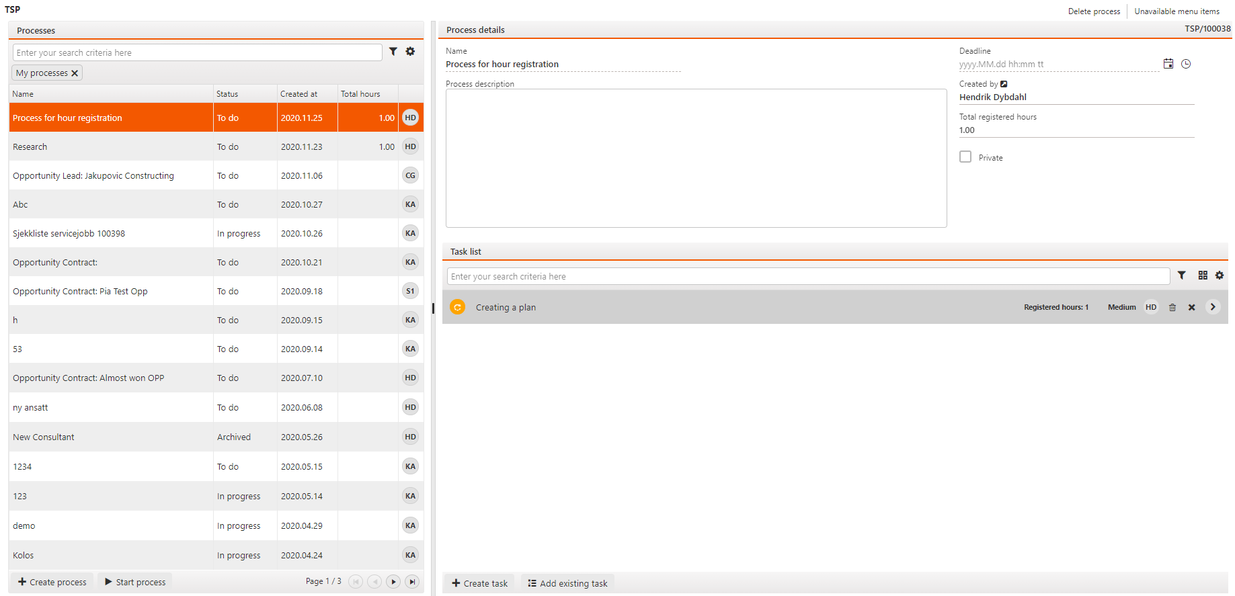Image resolution: width=1235 pixels, height=596 pixels.
Task: Select Opportunity Lead: Jakupovic Constructing row
Action: pos(216,175)
